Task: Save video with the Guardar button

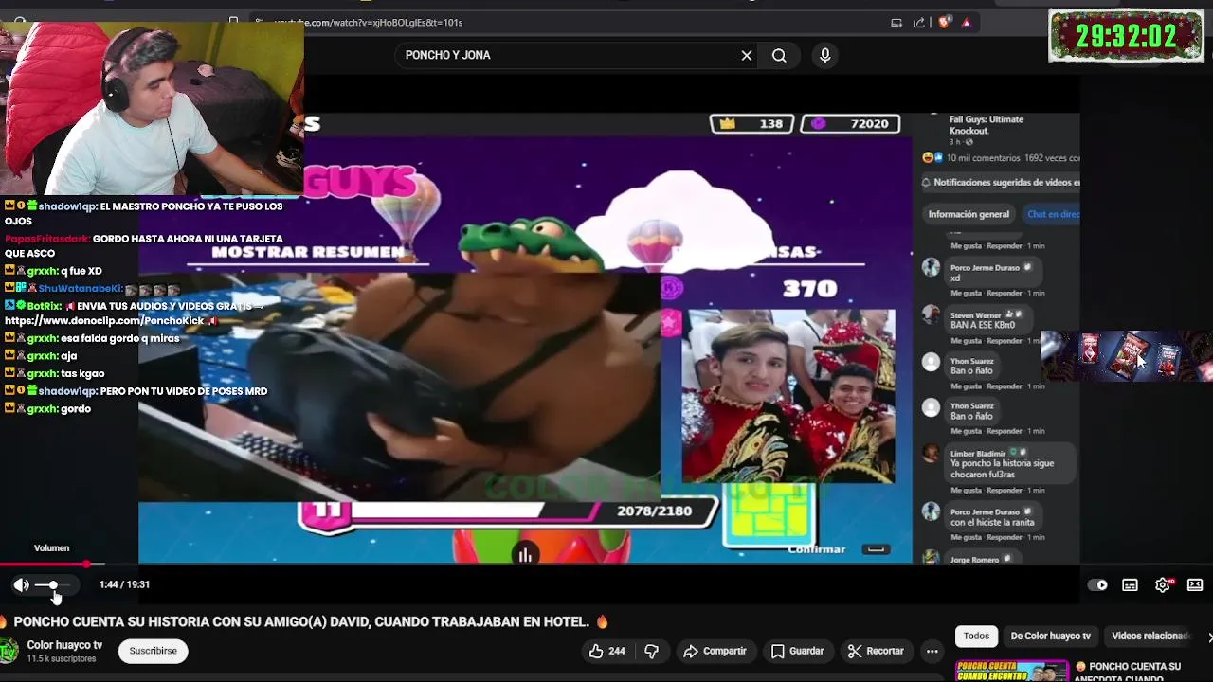Action: coord(797,651)
